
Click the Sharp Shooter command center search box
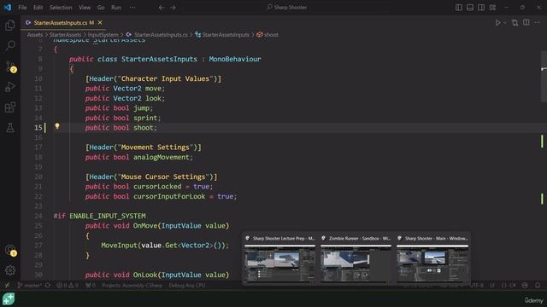pyautogui.click(x=287, y=8)
